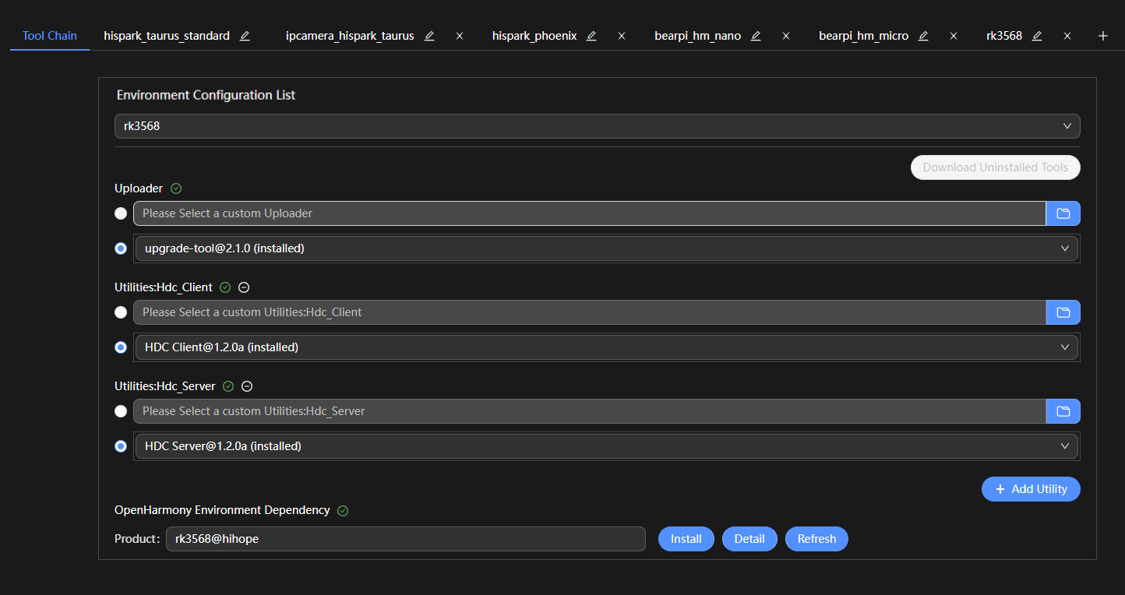
Task: Click the rename pencil icon on rk3568 tab
Action: [x=1037, y=36]
